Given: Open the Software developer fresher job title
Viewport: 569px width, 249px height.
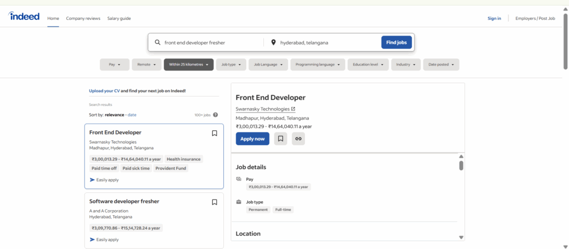Looking at the screenshot, I should point(124,201).
